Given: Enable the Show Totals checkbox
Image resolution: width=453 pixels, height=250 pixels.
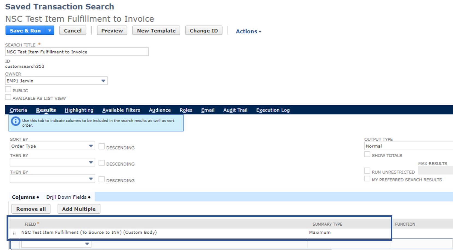Looking at the screenshot, I should 367,154.
